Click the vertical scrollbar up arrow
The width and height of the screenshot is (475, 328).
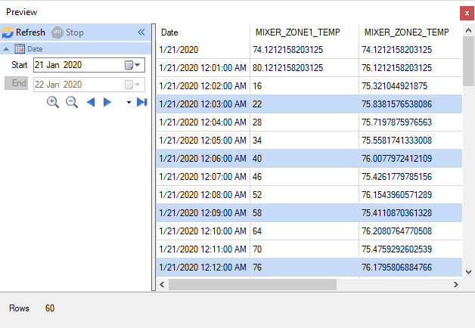tap(468, 30)
